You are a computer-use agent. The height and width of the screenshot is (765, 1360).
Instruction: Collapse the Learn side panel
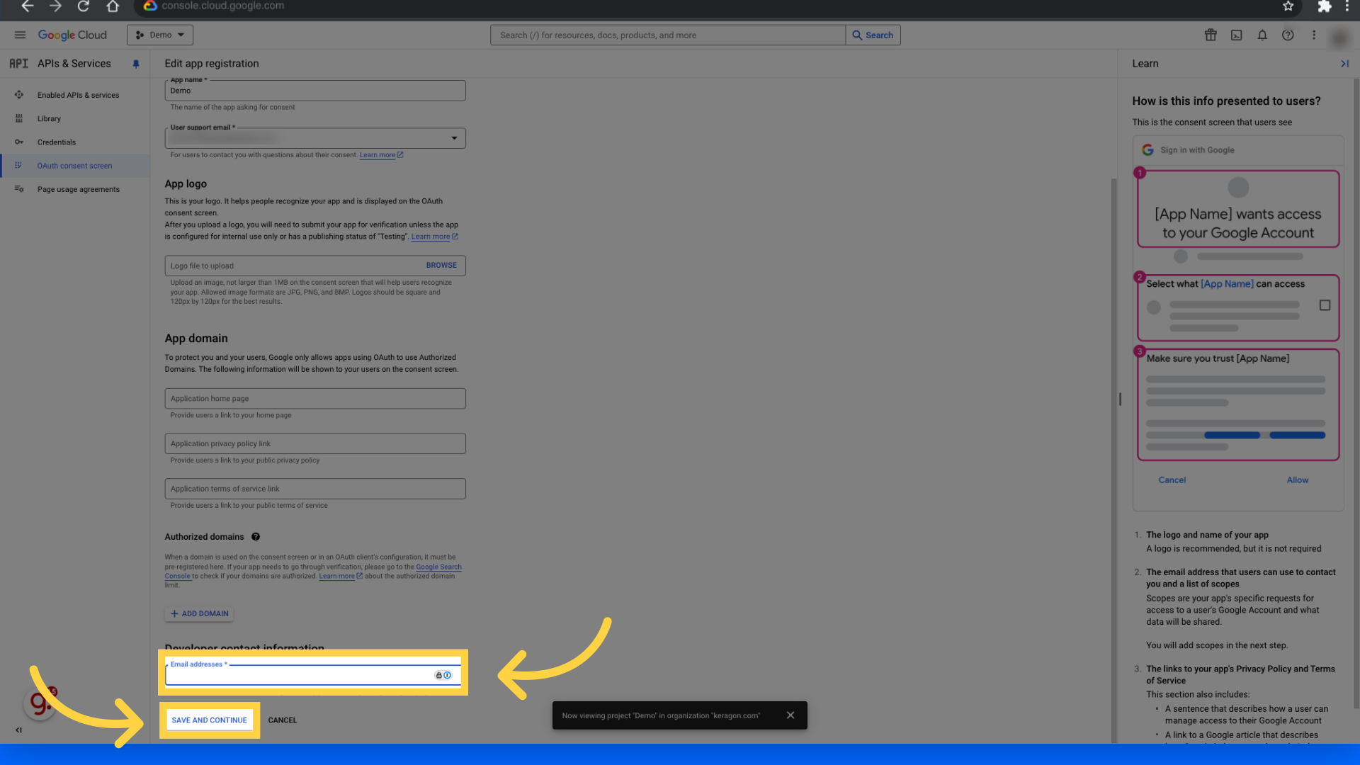(x=1344, y=64)
